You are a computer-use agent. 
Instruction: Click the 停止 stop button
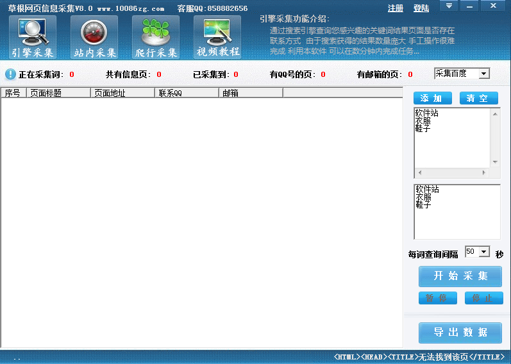tap(483, 298)
